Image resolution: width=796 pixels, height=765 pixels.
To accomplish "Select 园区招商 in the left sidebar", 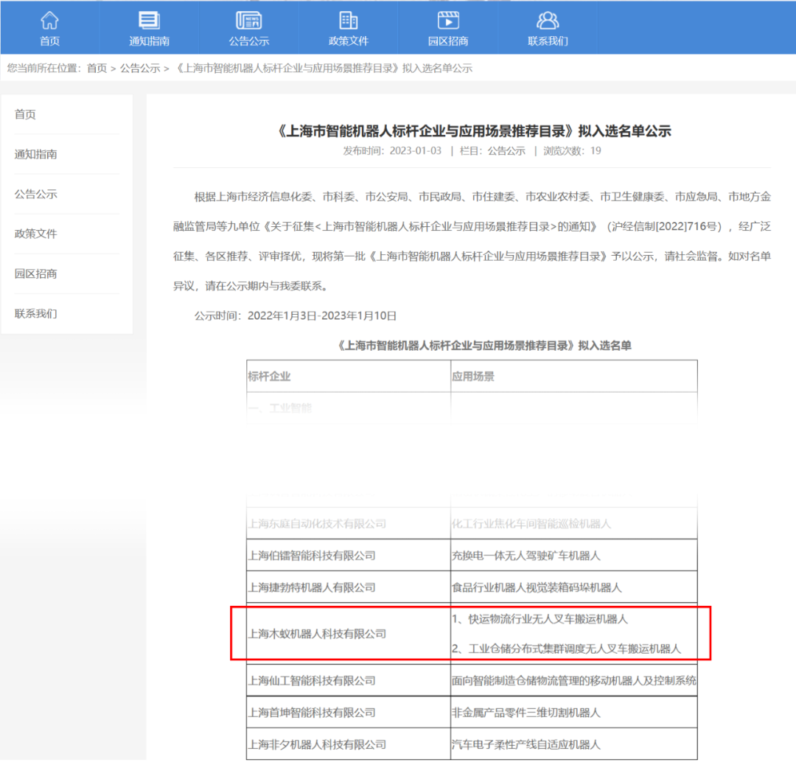I will (x=35, y=273).
